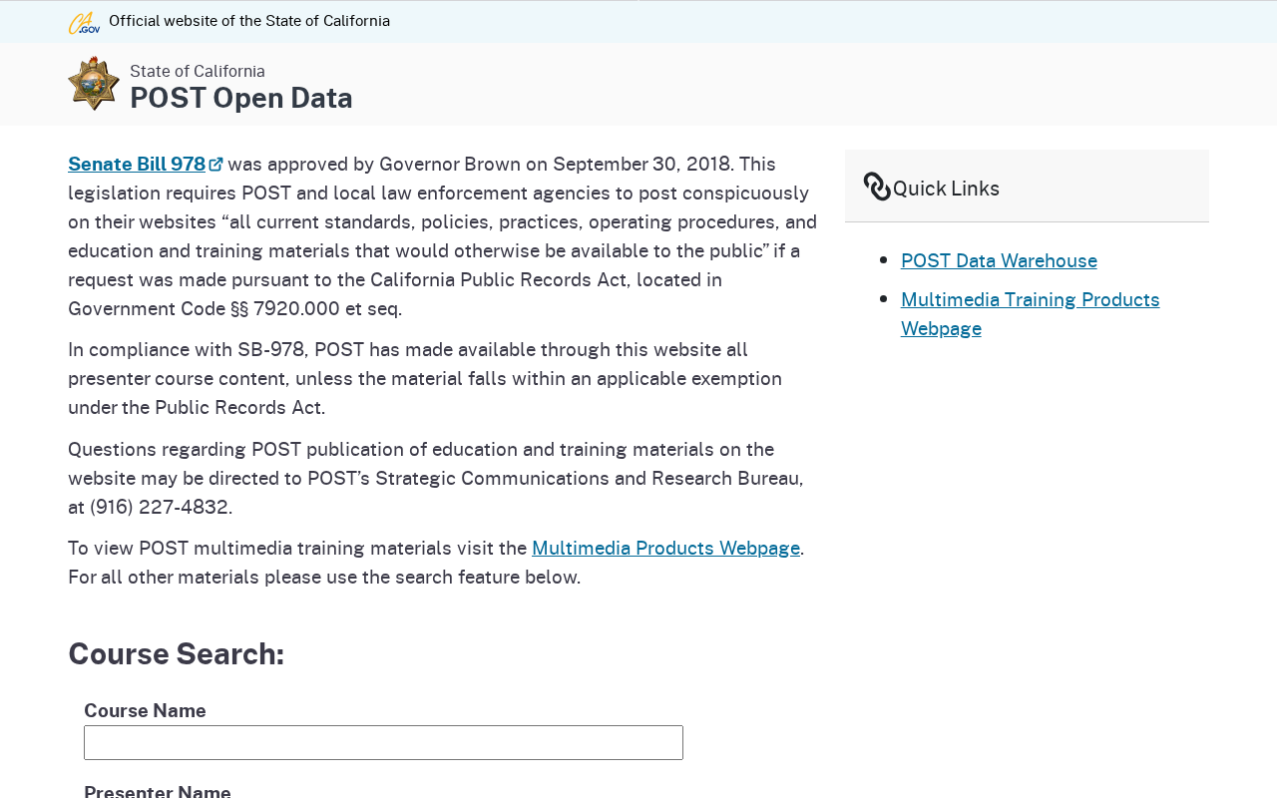Open Multimedia Training Products Webpage quick link
Viewport: 1277px width, 798px height.
coord(1031,313)
